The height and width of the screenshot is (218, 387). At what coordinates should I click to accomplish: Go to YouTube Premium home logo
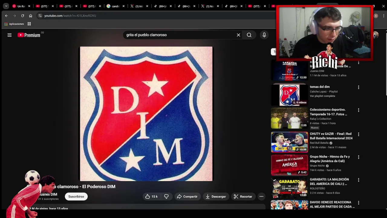29,35
